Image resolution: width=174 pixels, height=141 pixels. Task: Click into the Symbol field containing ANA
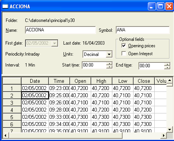[x=143, y=30]
